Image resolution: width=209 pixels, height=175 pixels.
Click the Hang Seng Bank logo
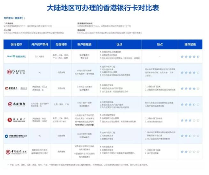point(16,120)
